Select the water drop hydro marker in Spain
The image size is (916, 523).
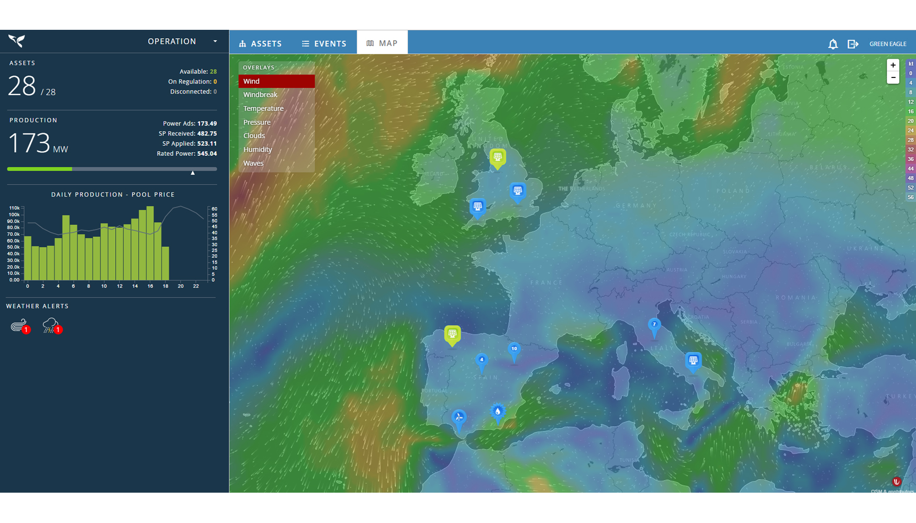tap(498, 412)
